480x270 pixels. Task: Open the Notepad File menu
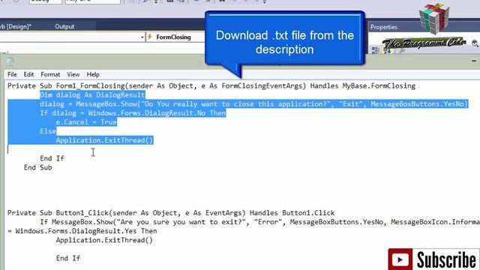[12, 74]
